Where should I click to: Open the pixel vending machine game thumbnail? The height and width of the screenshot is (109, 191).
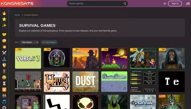pyautogui.click(x=28, y=102)
